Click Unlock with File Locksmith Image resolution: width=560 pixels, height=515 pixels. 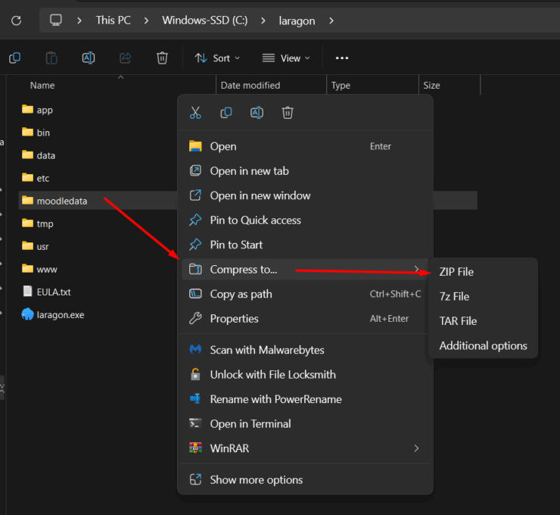pos(306,375)
